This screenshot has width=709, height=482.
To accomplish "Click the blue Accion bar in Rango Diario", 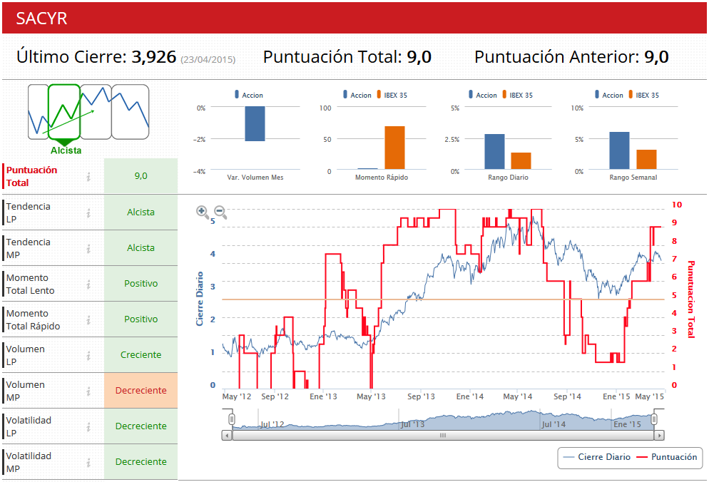I will pyautogui.click(x=495, y=152).
